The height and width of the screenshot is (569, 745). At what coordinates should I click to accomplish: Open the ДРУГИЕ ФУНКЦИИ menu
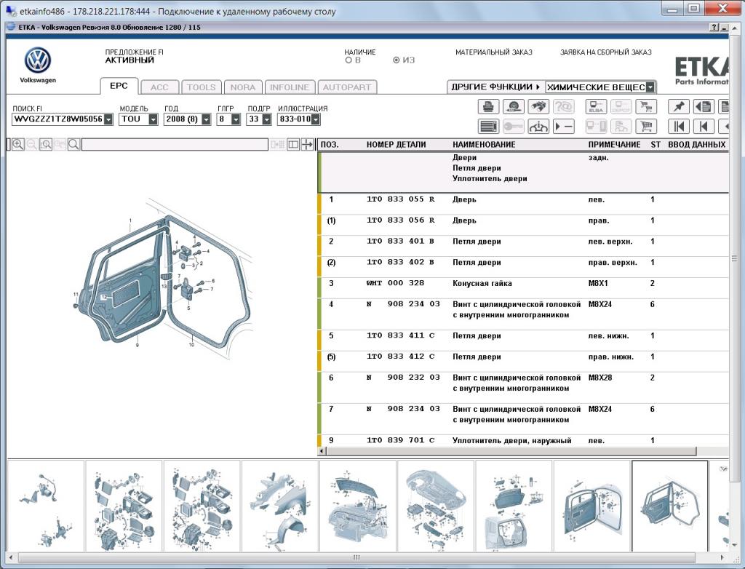495,87
